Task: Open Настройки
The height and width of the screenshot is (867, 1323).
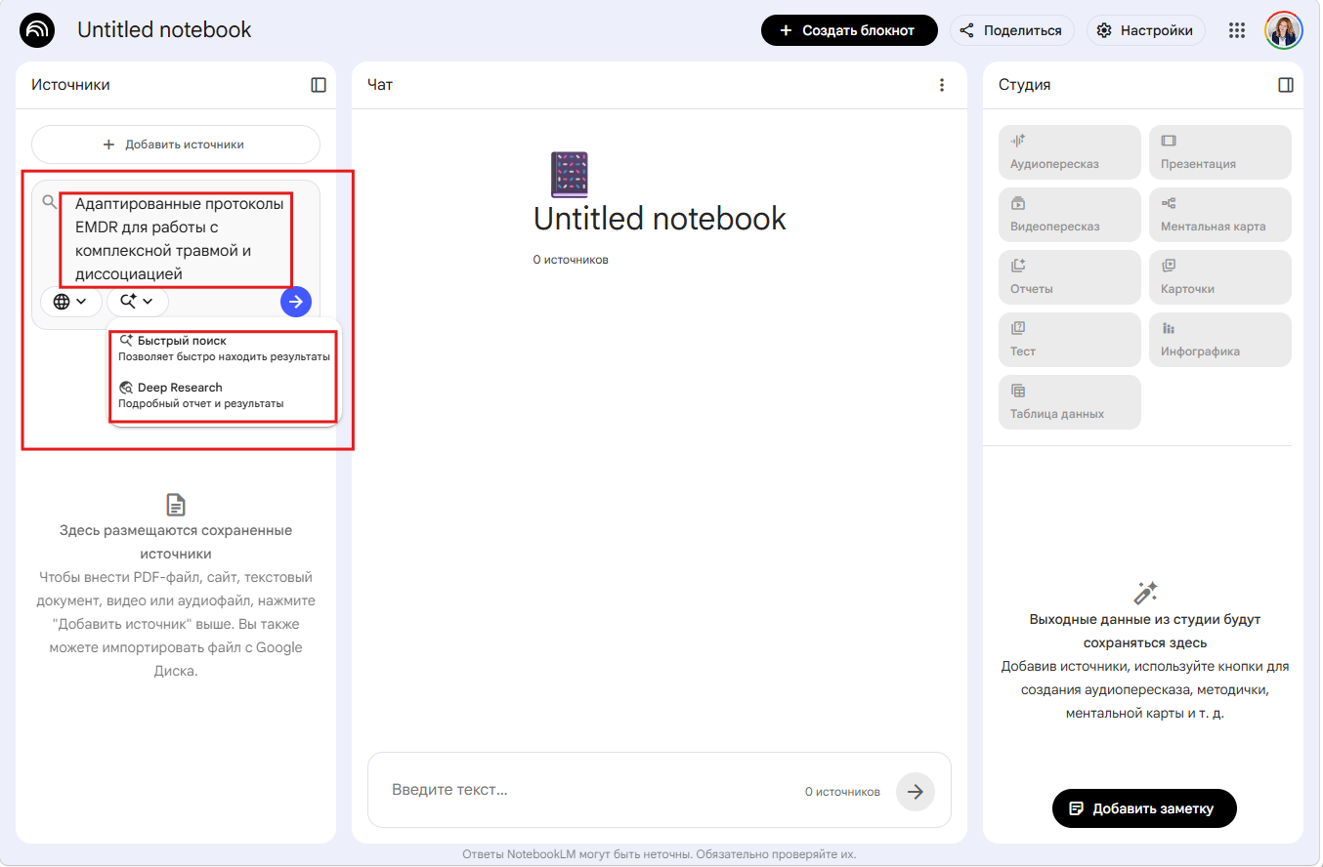Action: [1146, 30]
